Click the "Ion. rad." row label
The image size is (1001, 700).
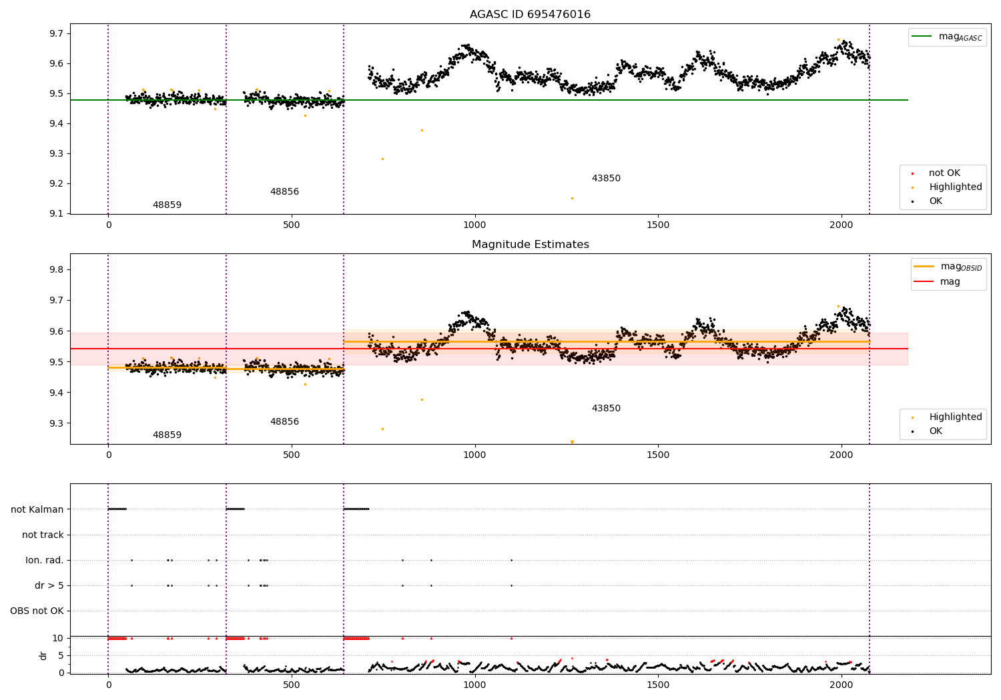click(45, 561)
